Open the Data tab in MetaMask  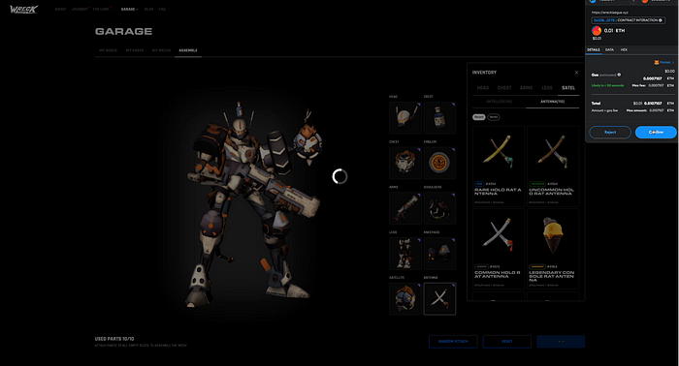tap(609, 50)
